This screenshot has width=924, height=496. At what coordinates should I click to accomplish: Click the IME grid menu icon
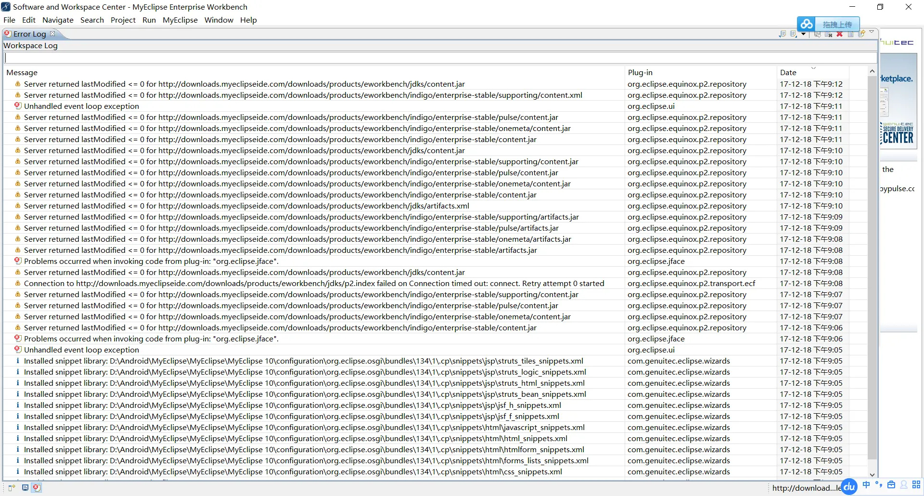pos(916,484)
